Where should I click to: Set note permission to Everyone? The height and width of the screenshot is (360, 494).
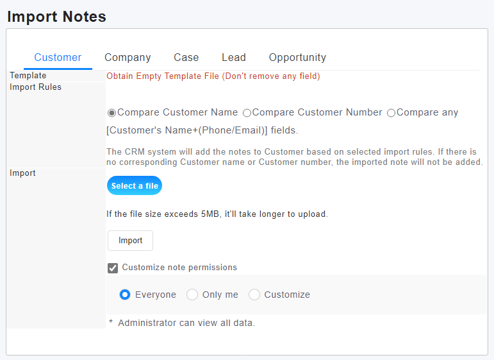pyautogui.click(x=125, y=295)
